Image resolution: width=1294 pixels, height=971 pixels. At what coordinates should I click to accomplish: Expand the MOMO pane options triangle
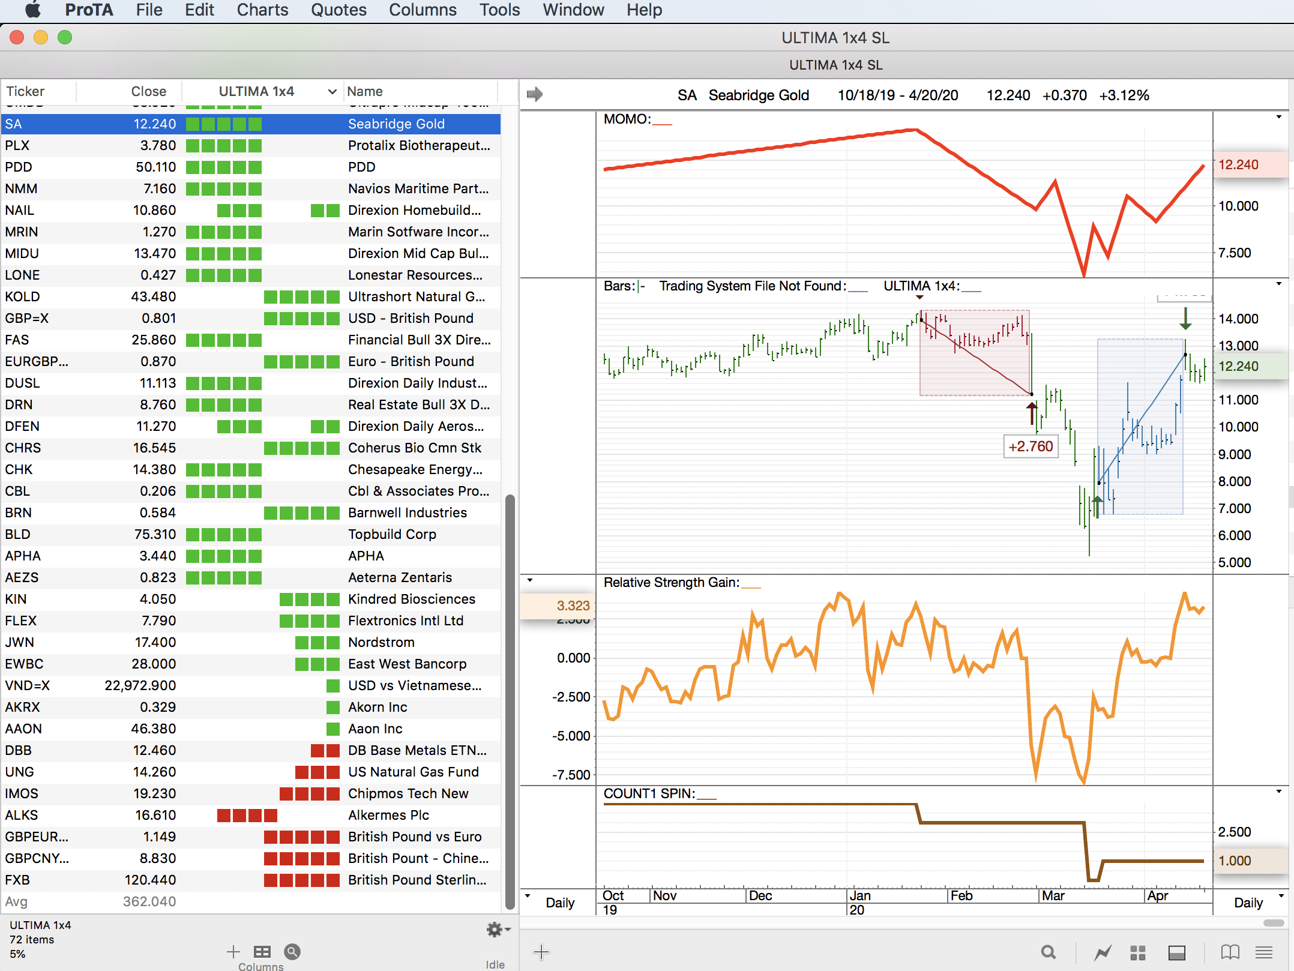point(1279,117)
